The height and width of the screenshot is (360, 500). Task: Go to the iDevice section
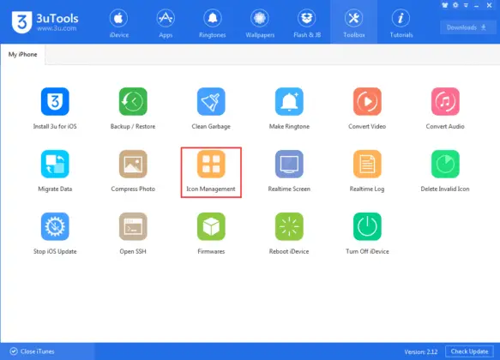[x=118, y=23]
